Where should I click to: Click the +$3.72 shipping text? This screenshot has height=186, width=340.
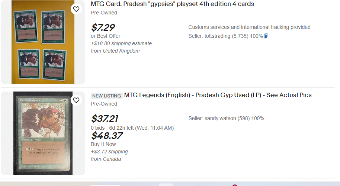(109, 152)
